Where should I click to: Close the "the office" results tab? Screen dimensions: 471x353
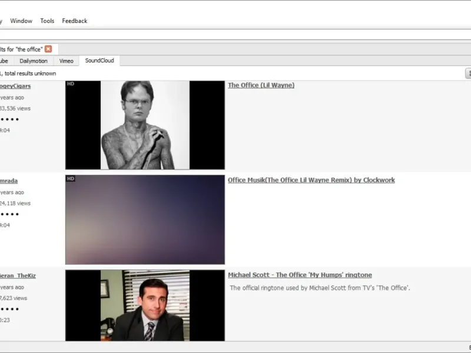pos(48,49)
